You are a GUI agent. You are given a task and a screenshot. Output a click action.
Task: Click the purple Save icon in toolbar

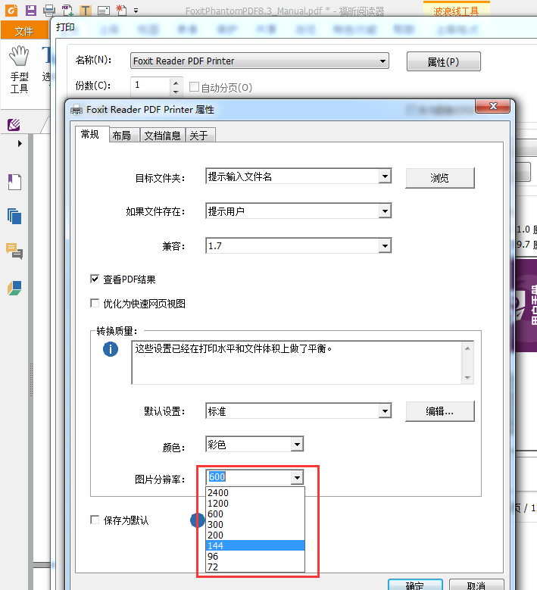pos(31,10)
